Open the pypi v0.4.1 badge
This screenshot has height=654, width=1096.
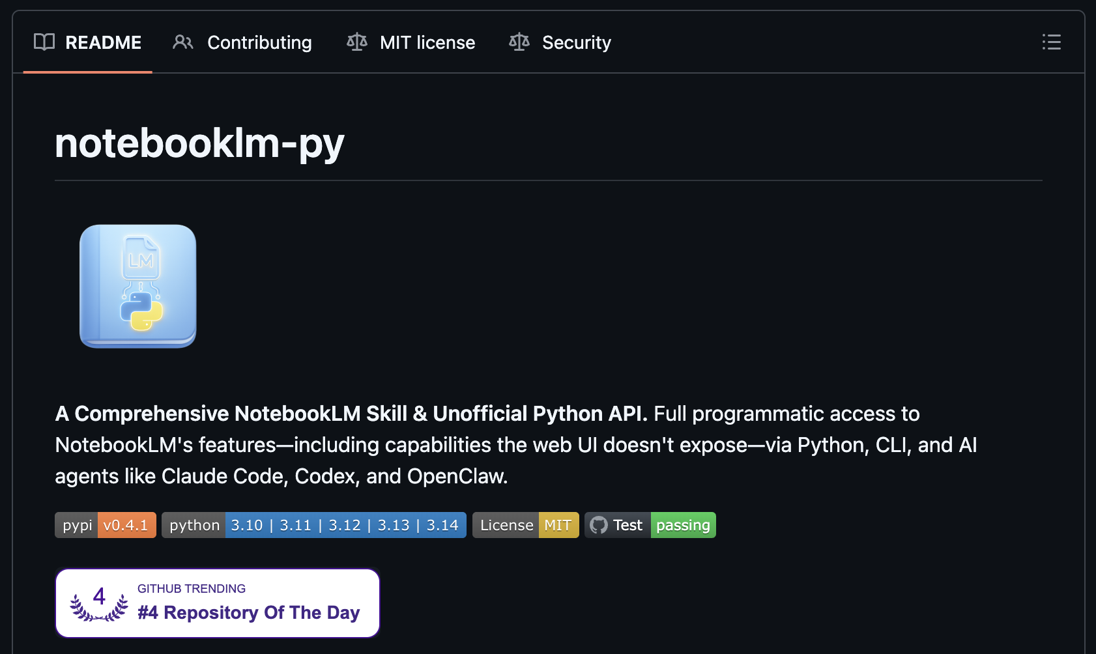coord(106,525)
